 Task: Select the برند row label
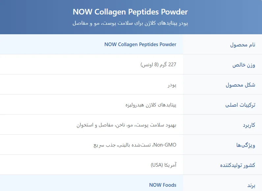(251, 185)
